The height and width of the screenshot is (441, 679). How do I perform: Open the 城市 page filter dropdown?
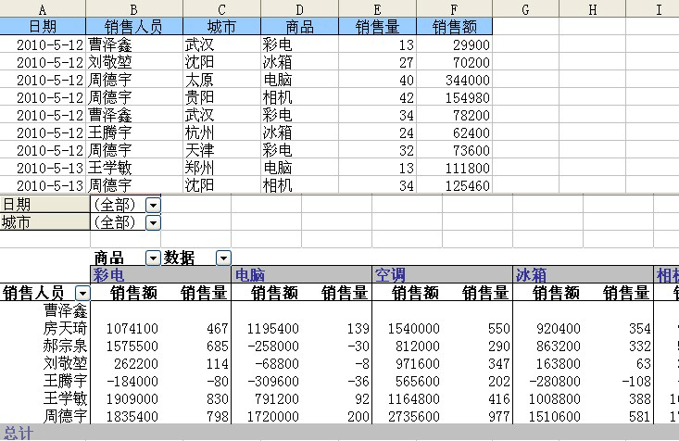[x=153, y=222]
